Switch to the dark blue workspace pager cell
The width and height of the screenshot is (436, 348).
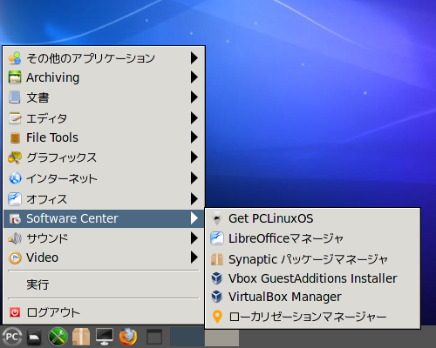coord(187,337)
